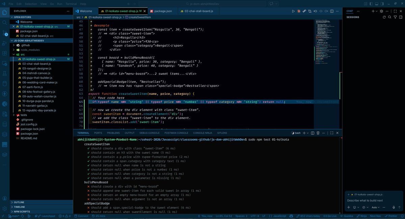
Task: Open the Manage gear in activity bar
Action: tap(5, 209)
